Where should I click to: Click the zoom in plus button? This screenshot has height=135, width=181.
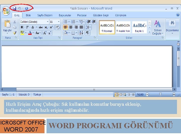coord(174,94)
